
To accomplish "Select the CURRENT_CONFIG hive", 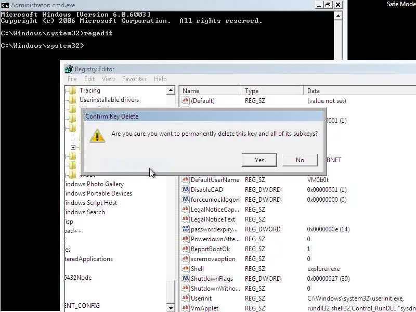I will click(x=83, y=306).
